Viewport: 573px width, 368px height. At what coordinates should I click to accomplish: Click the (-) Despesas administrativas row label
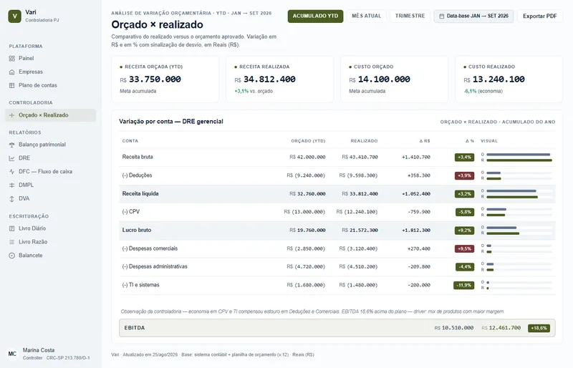155,267
